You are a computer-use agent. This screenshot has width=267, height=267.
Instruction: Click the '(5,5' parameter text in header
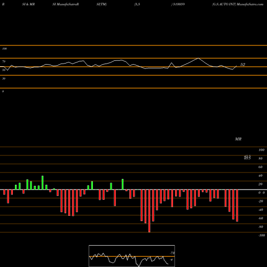click(x=137, y=4)
